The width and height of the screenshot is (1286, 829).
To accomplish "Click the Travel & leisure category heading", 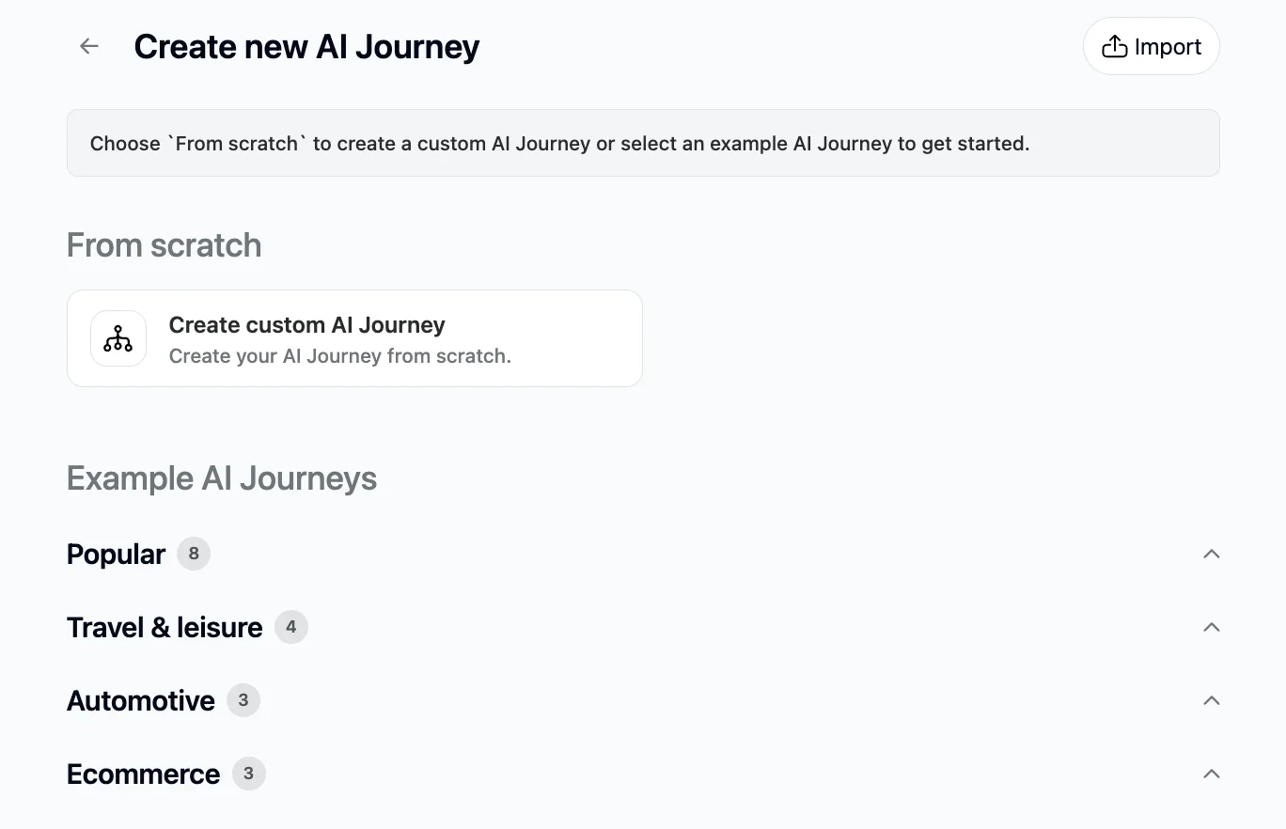I will click(165, 627).
